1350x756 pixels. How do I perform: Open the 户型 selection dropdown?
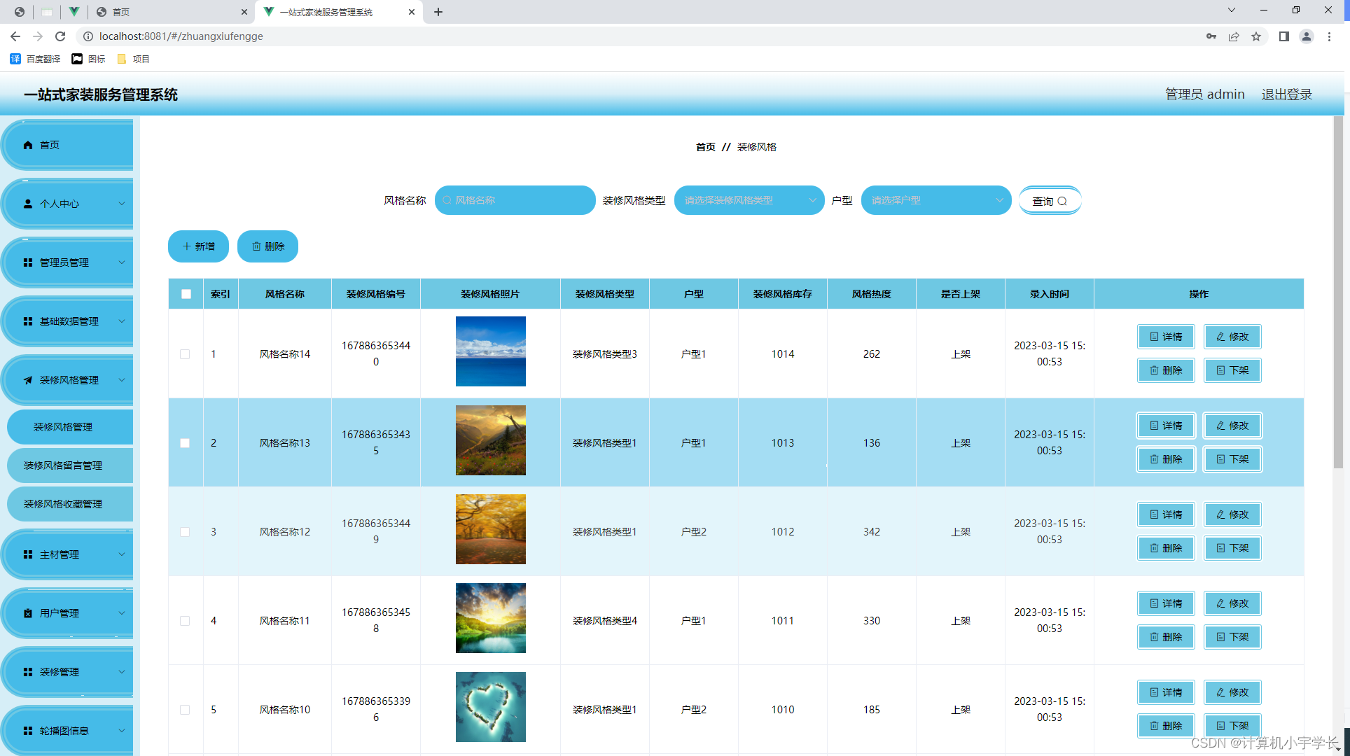pyautogui.click(x=935, y=200)
